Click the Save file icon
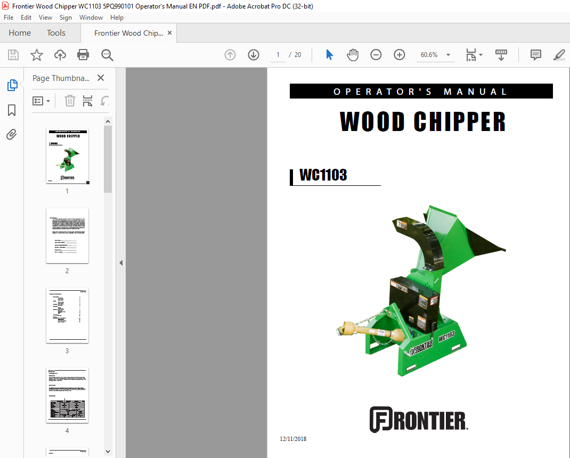The height and width of the screenshot is (458, 570). coord(13,55)
